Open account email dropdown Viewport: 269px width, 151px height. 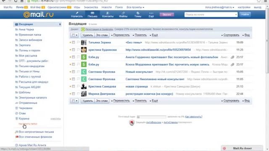219,8
